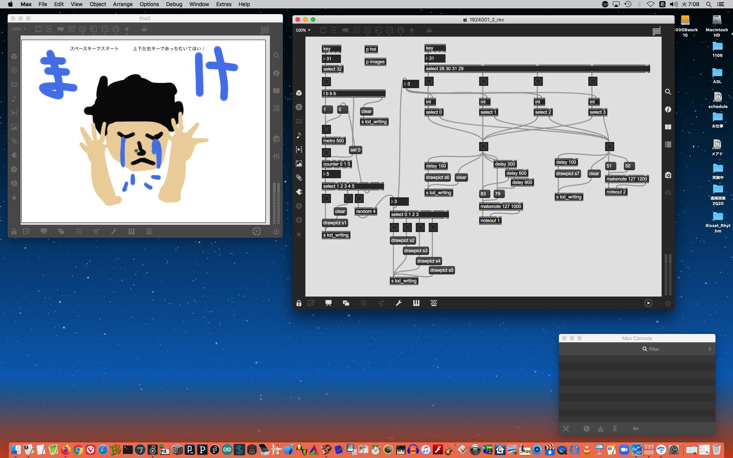Click the images browser icon in left sidebar

pyautogui.click(x=299, y=164)
